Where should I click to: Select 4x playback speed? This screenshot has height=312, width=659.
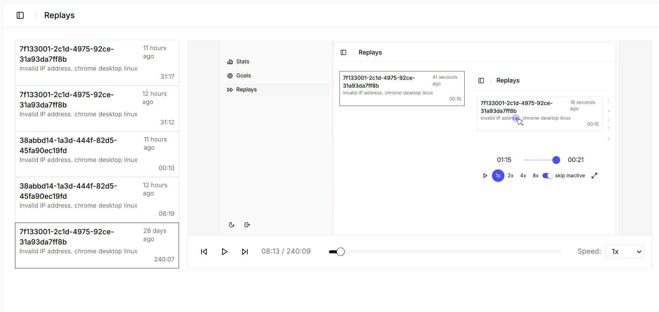(x=523, y=176)
